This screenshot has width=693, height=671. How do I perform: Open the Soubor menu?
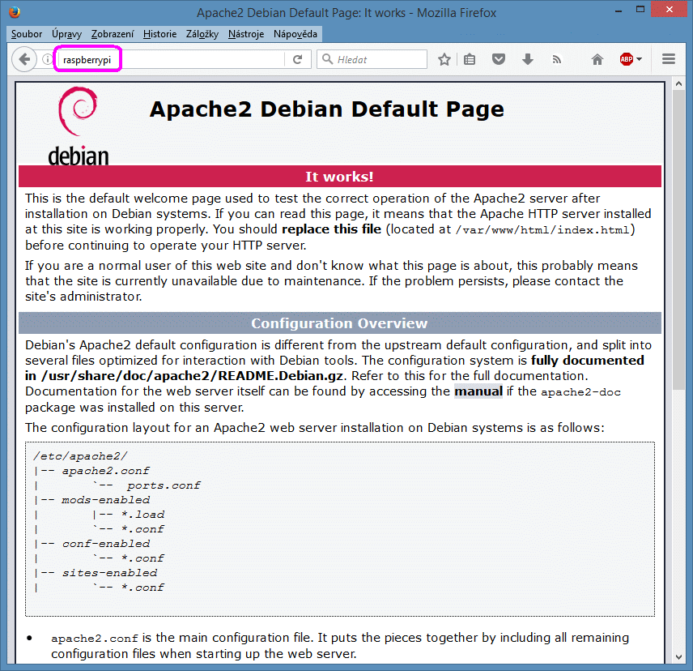coord(27,34)
